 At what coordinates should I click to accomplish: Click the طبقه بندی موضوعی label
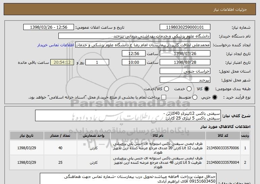tap(233, 89)
